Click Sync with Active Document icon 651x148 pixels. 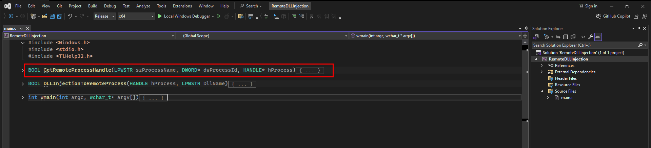coord(558,37)
